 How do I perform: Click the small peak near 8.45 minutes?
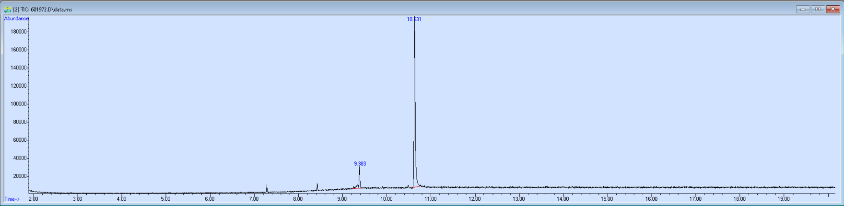click(317, 186)
